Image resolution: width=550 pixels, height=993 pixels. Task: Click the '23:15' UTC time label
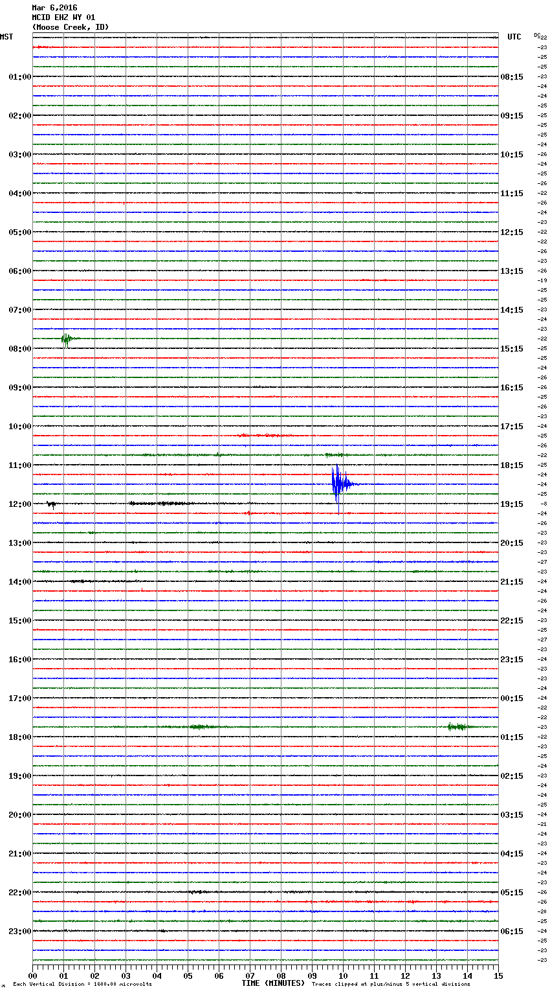(512, 660)
